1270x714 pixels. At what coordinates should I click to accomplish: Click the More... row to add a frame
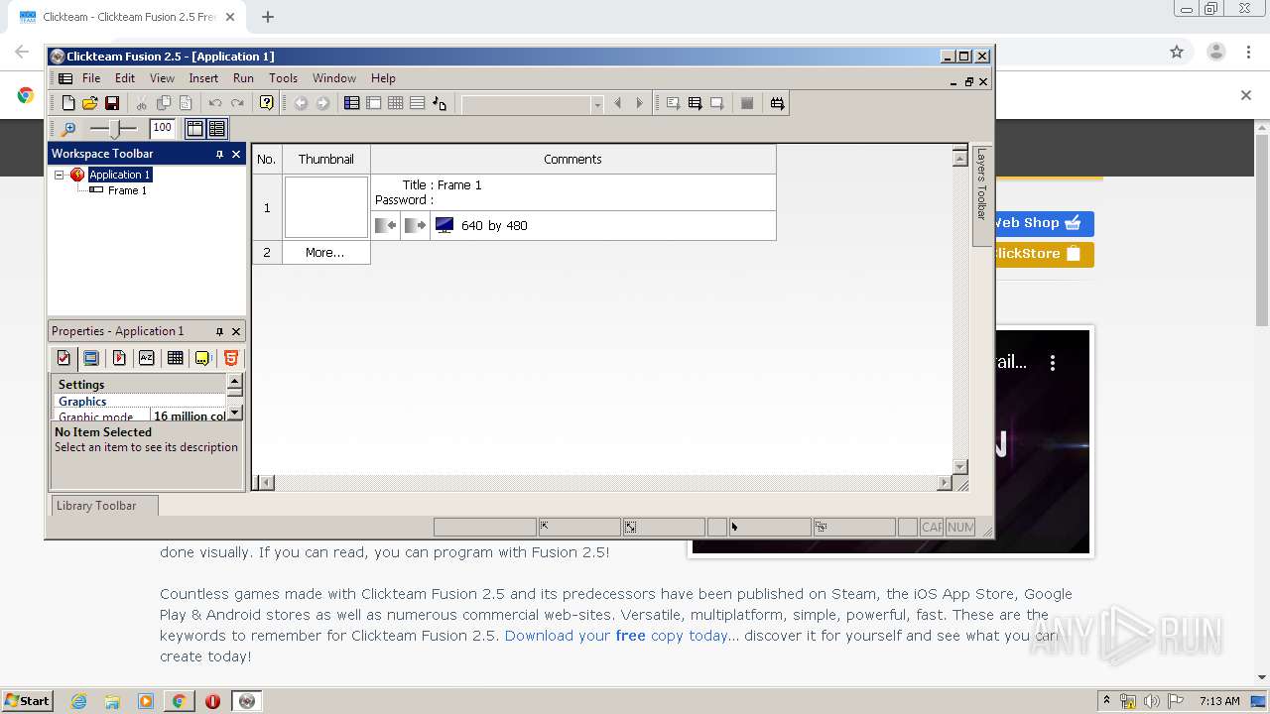[325, 253]
